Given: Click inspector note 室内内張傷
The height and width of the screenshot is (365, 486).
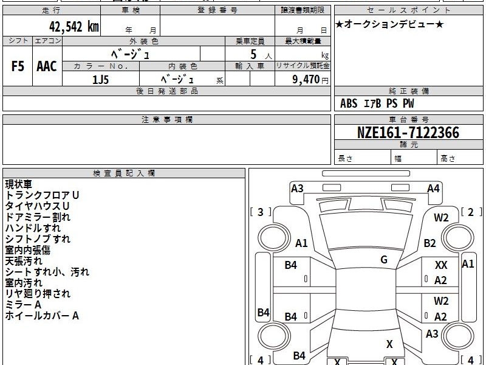Looking at the screenshot, I should coord(27,250).
